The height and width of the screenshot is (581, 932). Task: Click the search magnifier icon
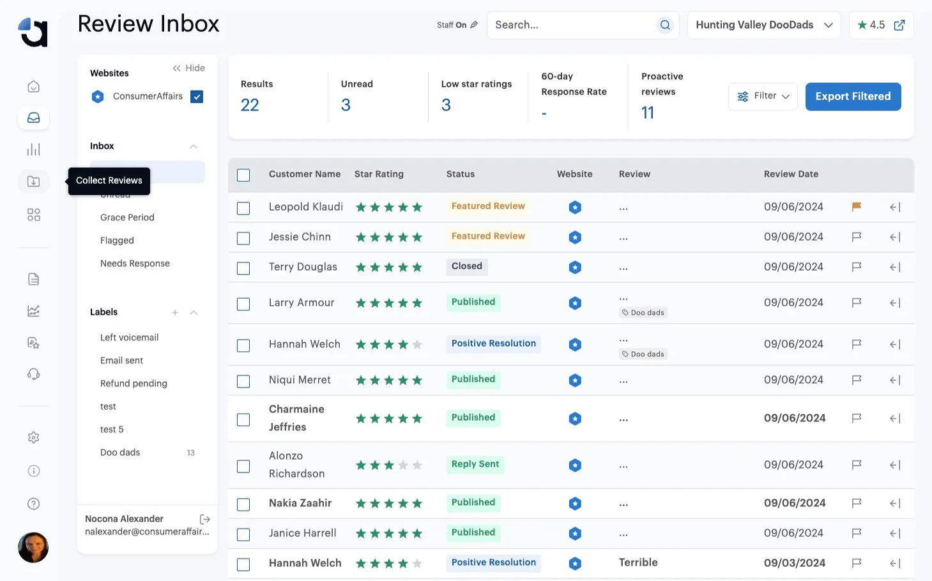tap(665, 25)
